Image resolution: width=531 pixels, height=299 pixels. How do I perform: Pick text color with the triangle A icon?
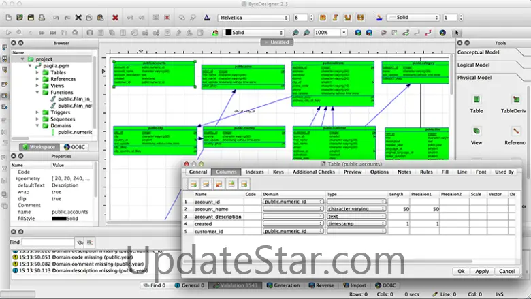pos(207,18)
